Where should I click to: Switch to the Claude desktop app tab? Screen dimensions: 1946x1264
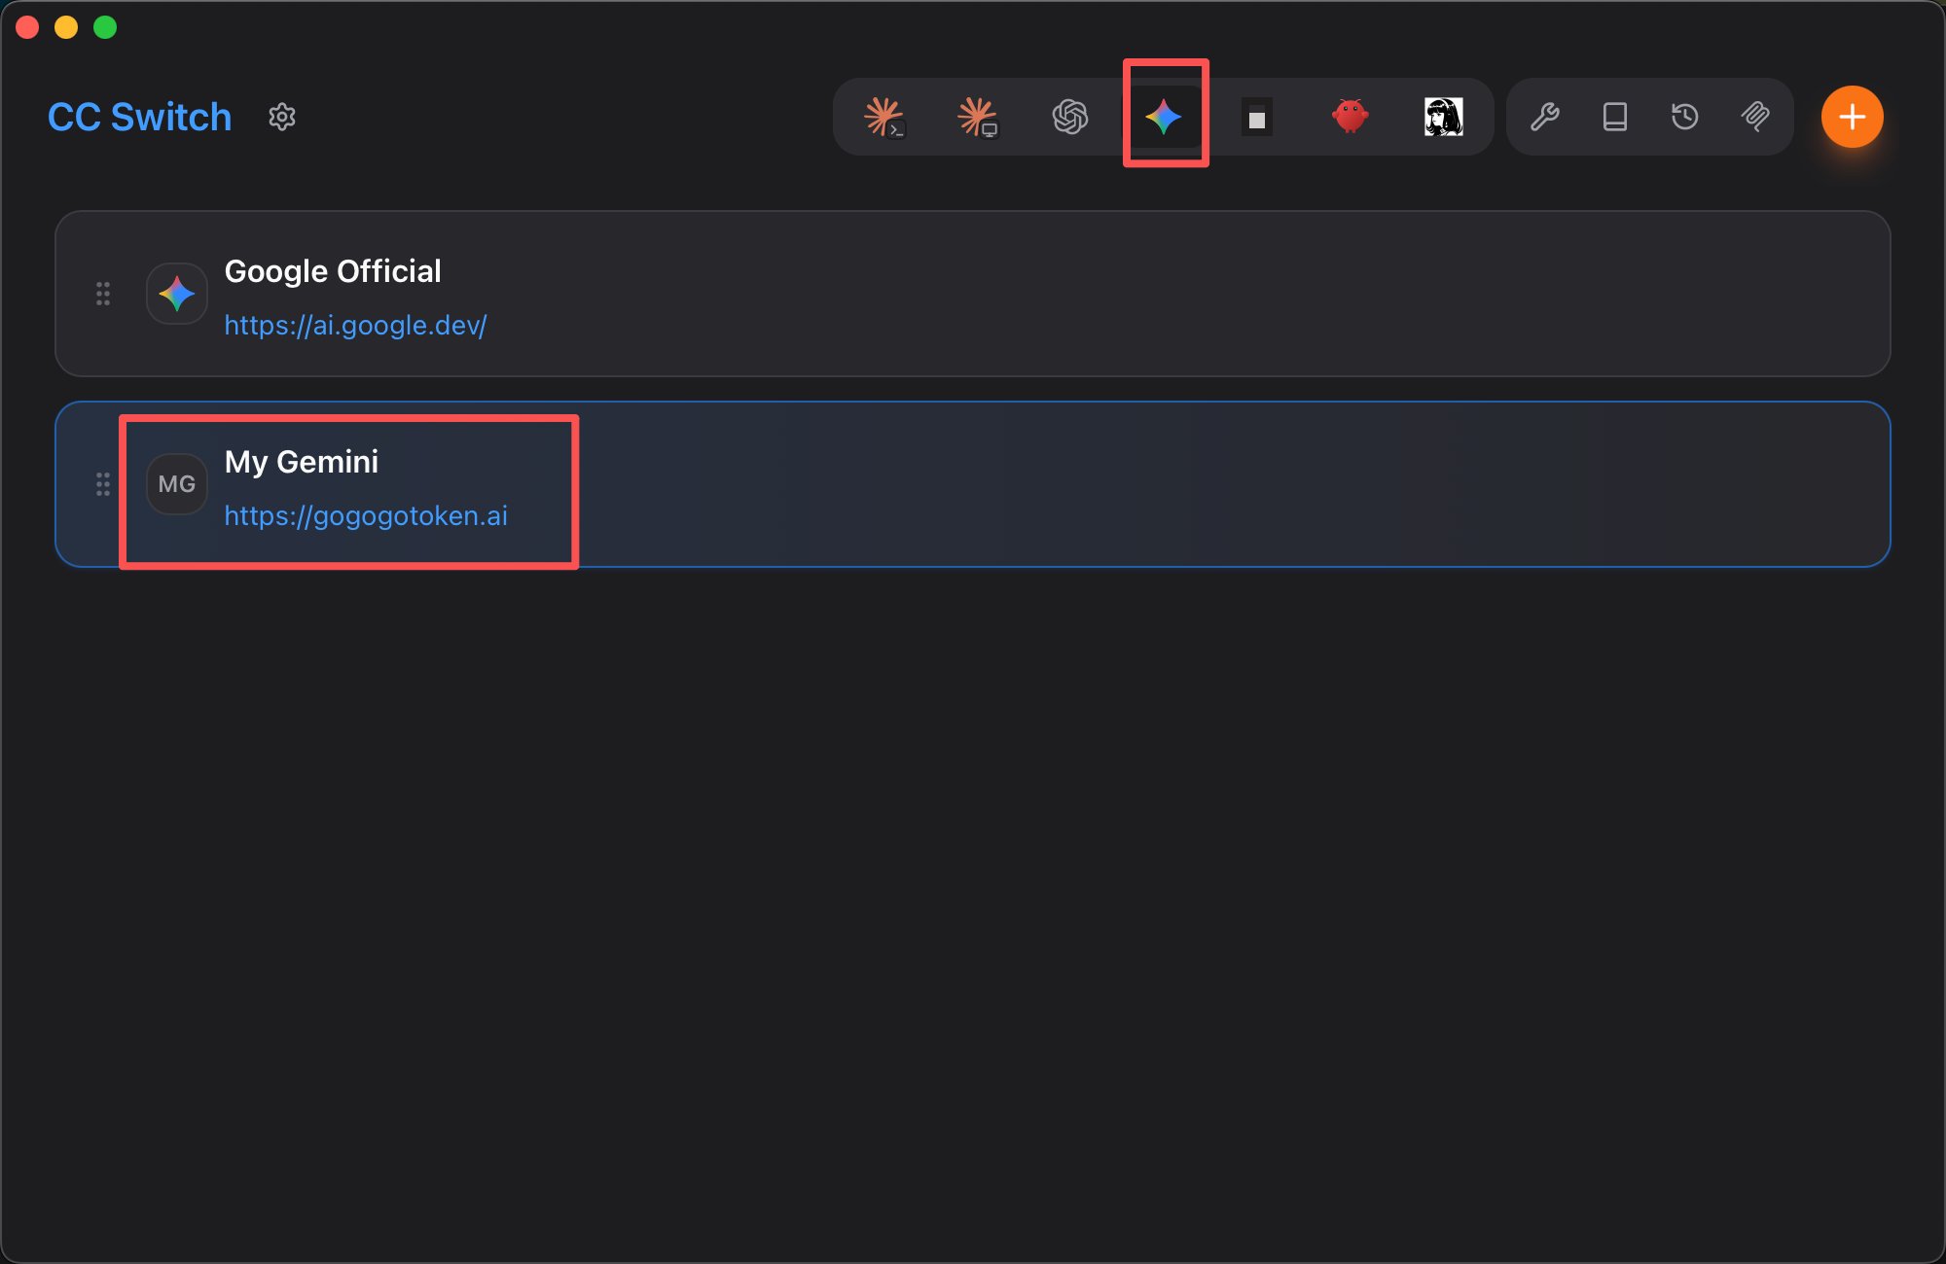978,118
